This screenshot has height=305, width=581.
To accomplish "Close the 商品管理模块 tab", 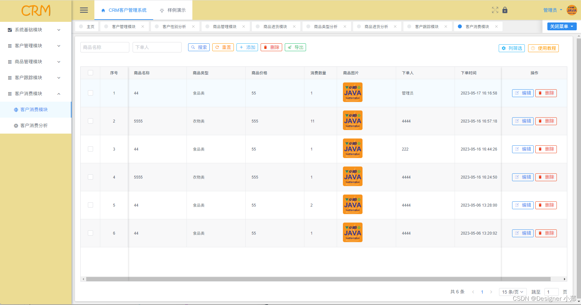I will tap(244, 27).
